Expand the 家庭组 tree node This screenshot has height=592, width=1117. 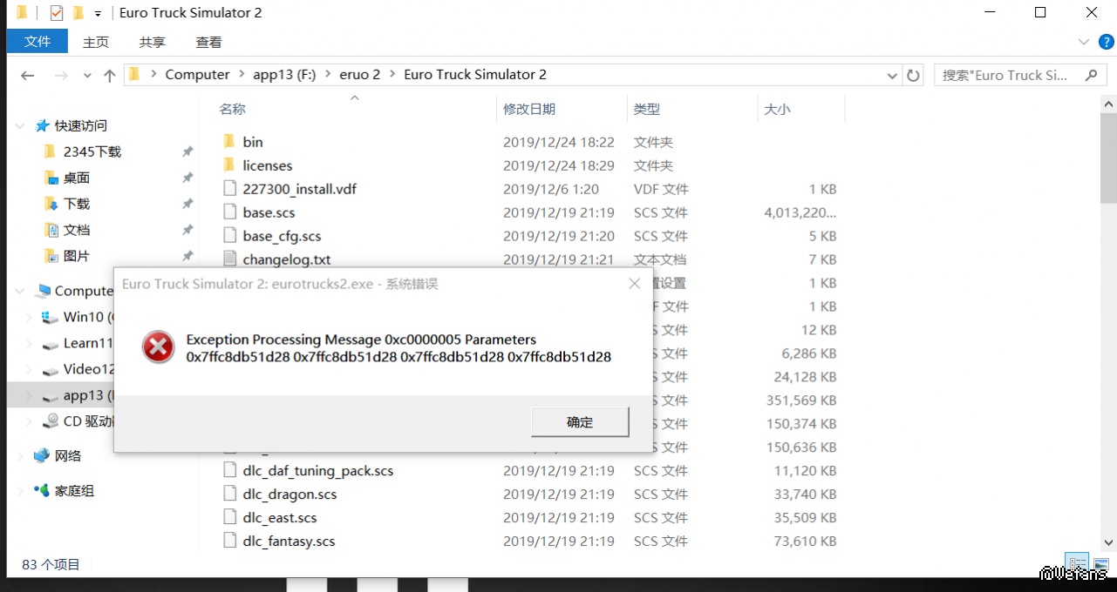tap(20, 490)
